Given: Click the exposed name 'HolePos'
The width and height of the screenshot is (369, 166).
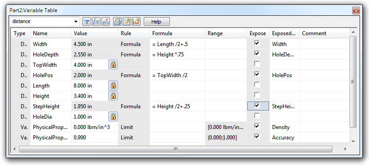Looking at the screenshot, I should click(x=282, y=75).
